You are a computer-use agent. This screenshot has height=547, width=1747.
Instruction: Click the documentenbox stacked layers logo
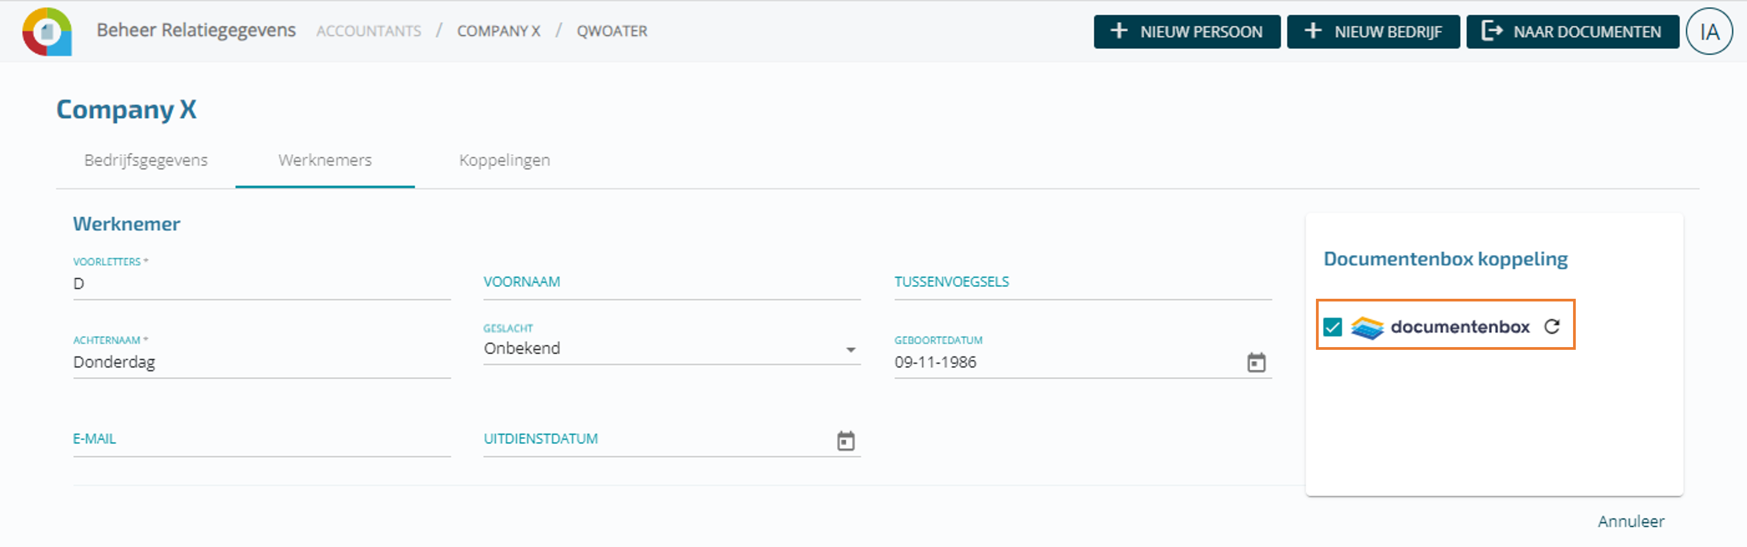point(1367,328)
